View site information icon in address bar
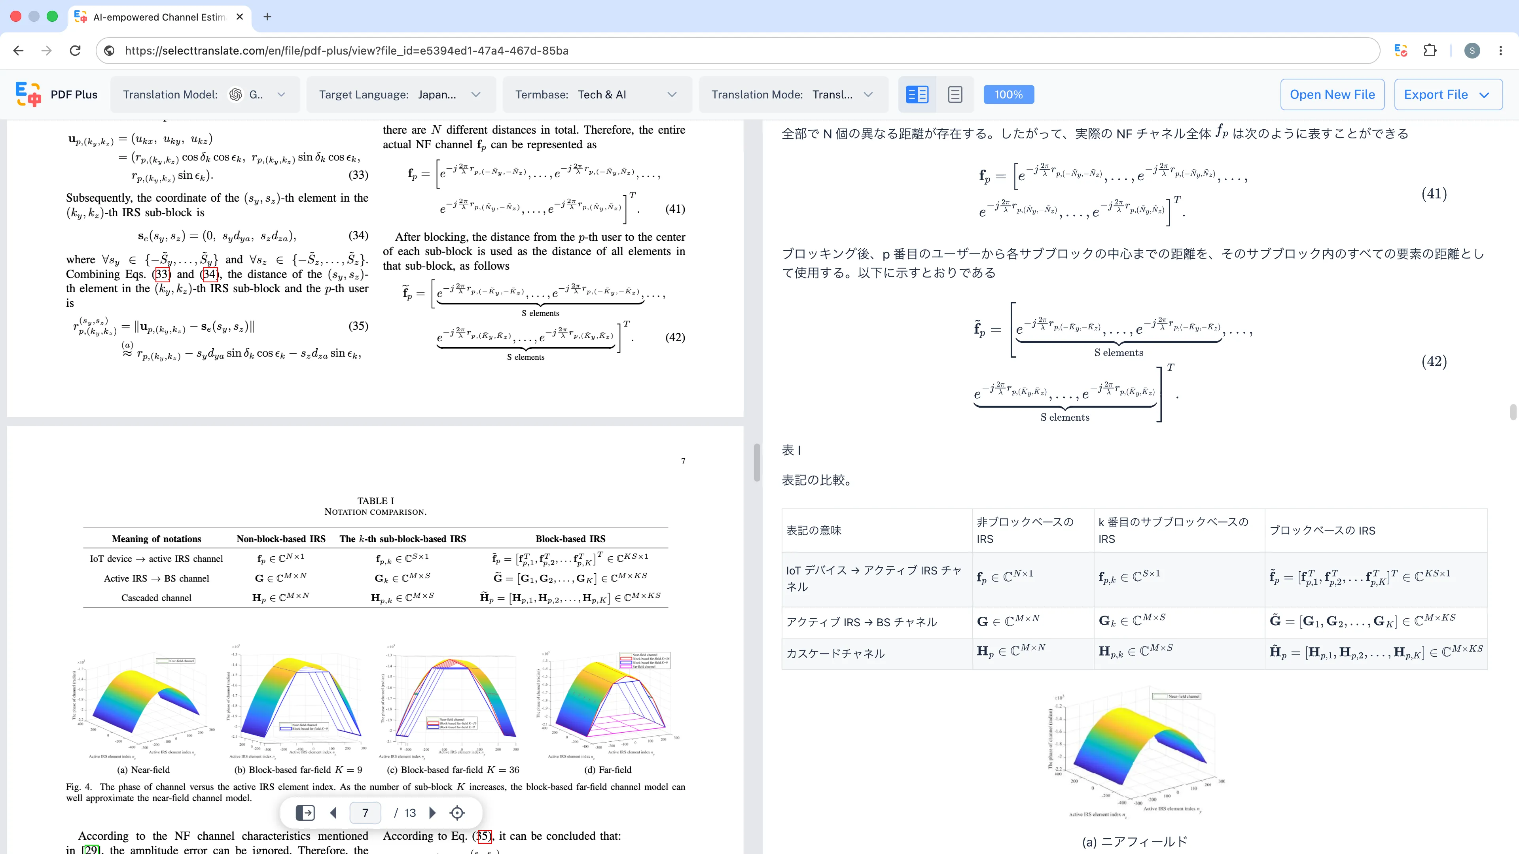1519x854 pixels. [109, 51]
